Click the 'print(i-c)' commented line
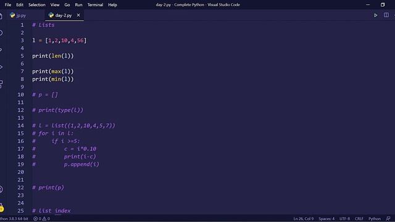 [x=80, y=157]
